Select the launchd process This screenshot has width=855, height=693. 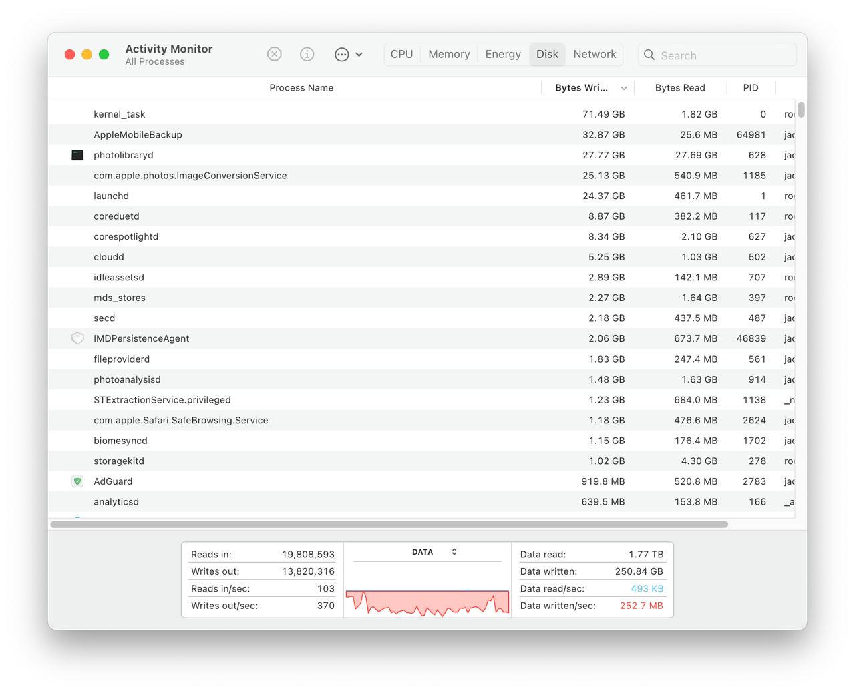(111, 196)
